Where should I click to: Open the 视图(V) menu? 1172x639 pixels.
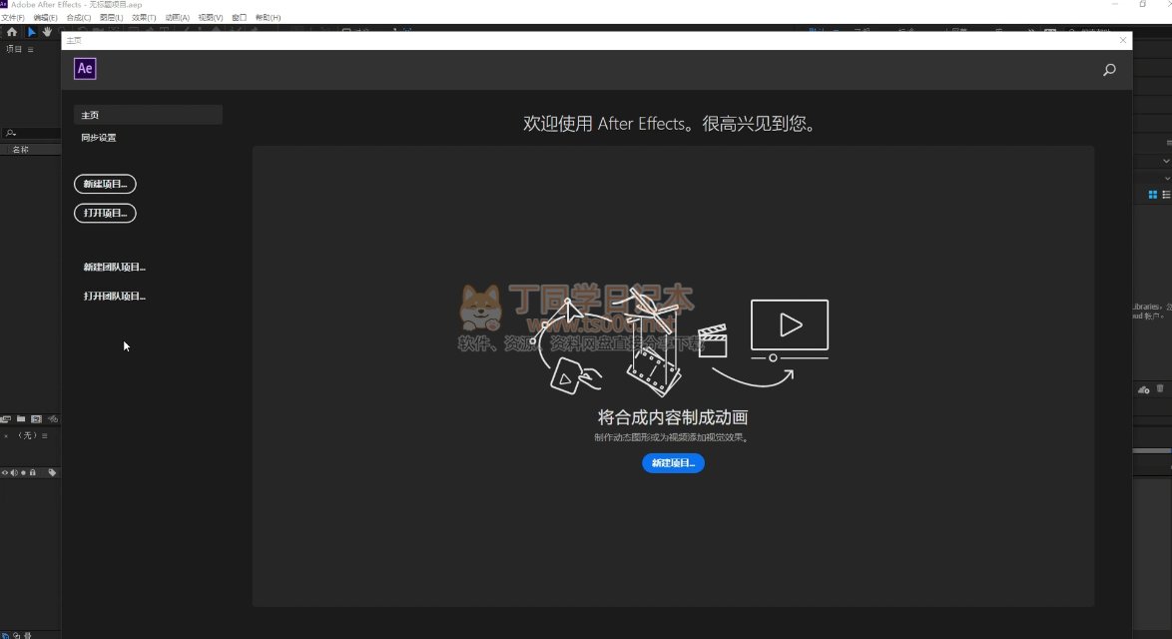[211, 17]
